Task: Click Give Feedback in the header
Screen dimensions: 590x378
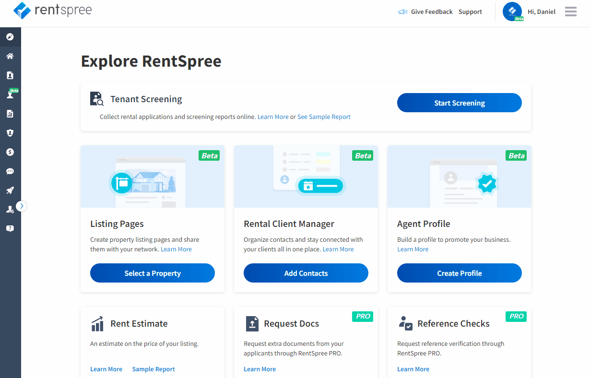Action: [x=432, y=12]
